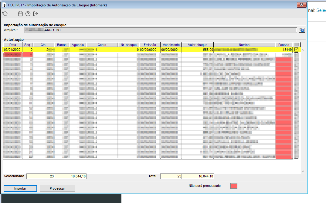Click the Total count field showing 23
326x203 pixels.
[x=171, y=176]
